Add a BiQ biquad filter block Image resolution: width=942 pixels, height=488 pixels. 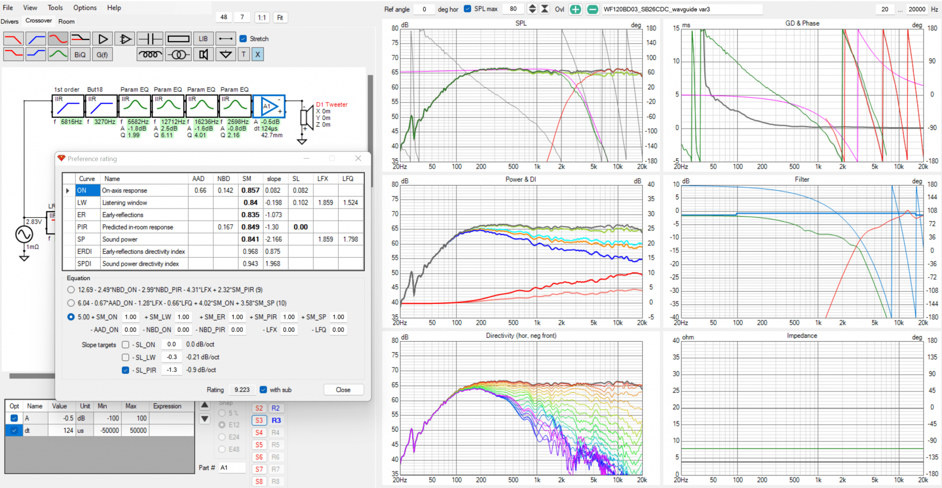80,54
